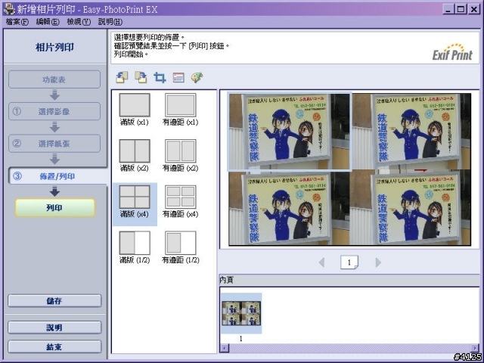484x363 pixels.
Task: Click the bottom-right photo in preview
Action: (x=411, y=207)
